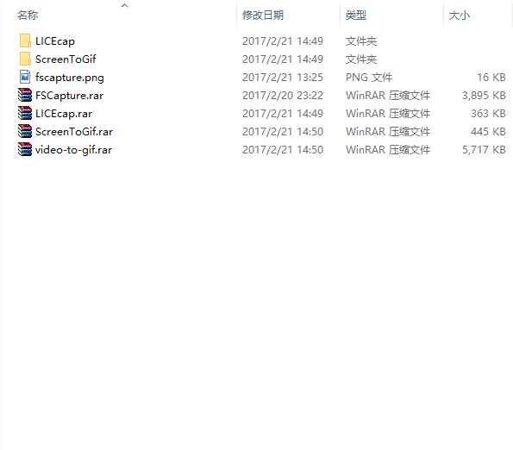Select the LICEcap folder name

[55, 41]
